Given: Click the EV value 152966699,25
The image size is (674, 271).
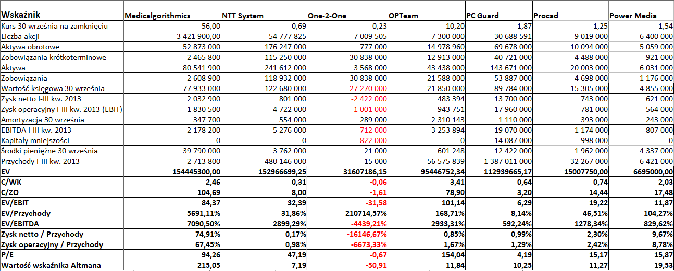Looking at the screenshot, I should pyautogui.click(x=264, y=172).
